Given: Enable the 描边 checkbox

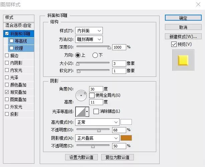Looking at the screenshot, I should (7, 56).
